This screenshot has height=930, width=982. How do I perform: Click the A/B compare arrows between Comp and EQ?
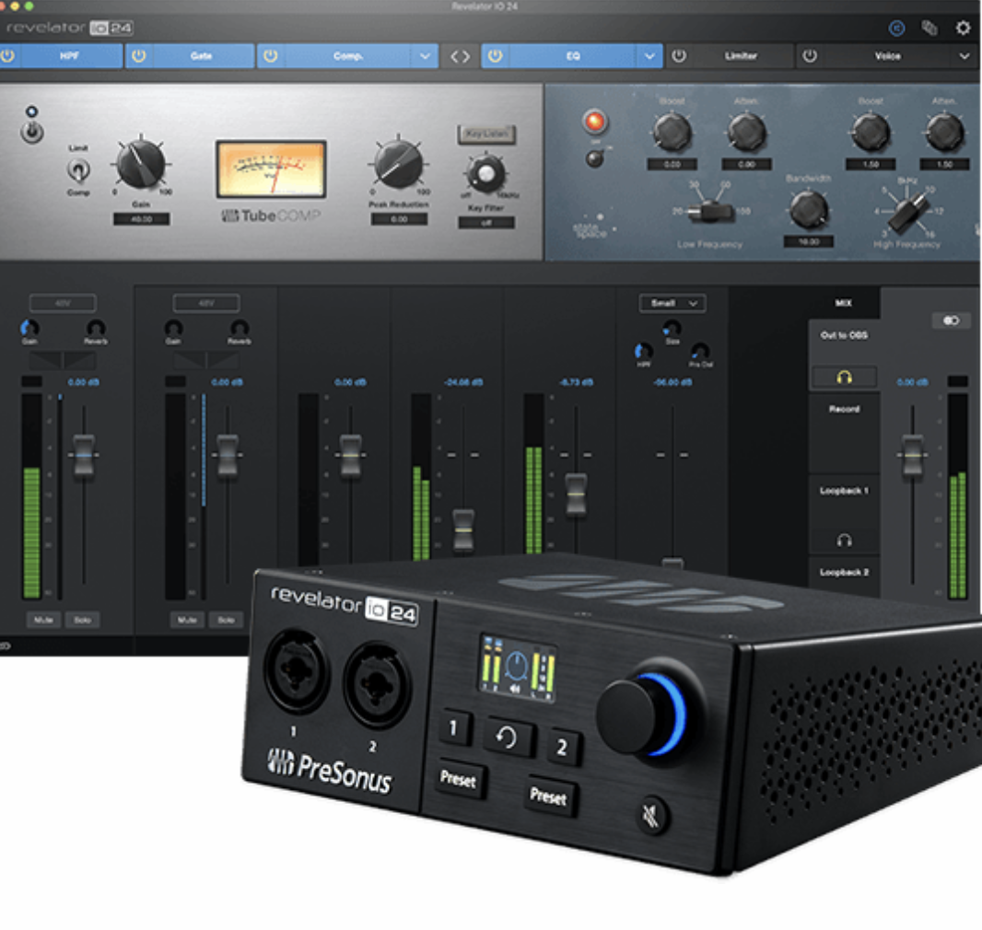(461, 56)
